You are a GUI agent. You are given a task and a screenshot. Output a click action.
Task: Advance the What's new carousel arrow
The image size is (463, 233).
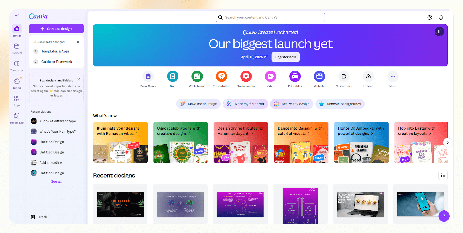pyautogui.click(x=447, y=142)
